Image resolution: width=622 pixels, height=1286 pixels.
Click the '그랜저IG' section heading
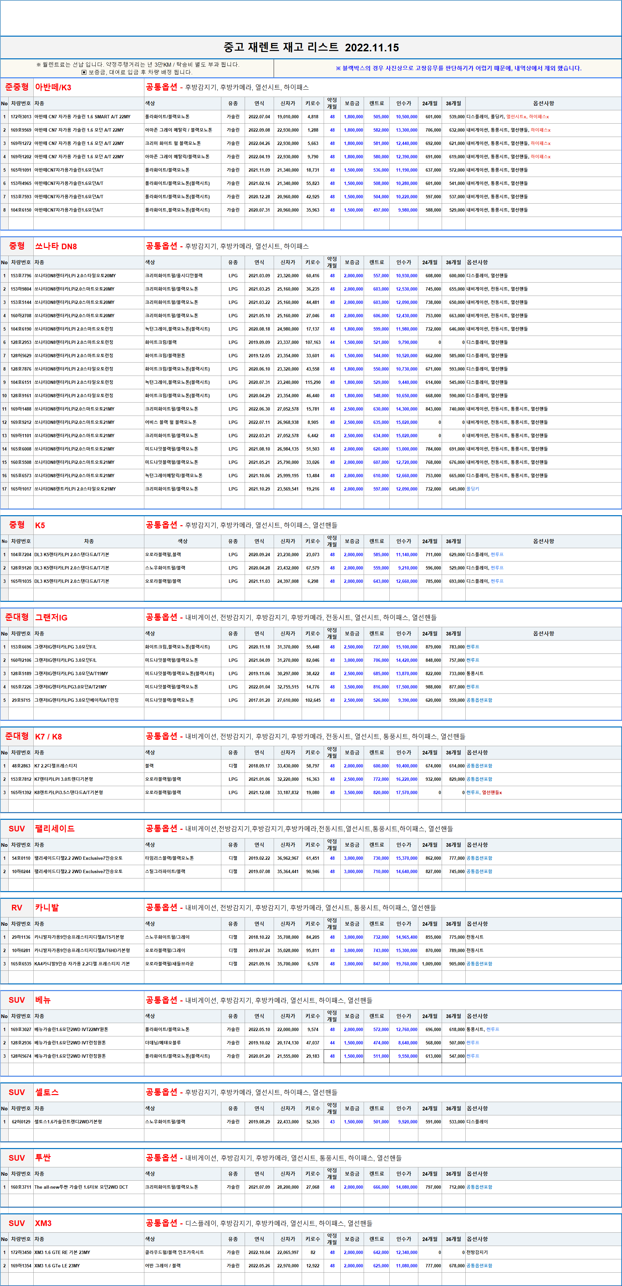[x=51, y=618]
